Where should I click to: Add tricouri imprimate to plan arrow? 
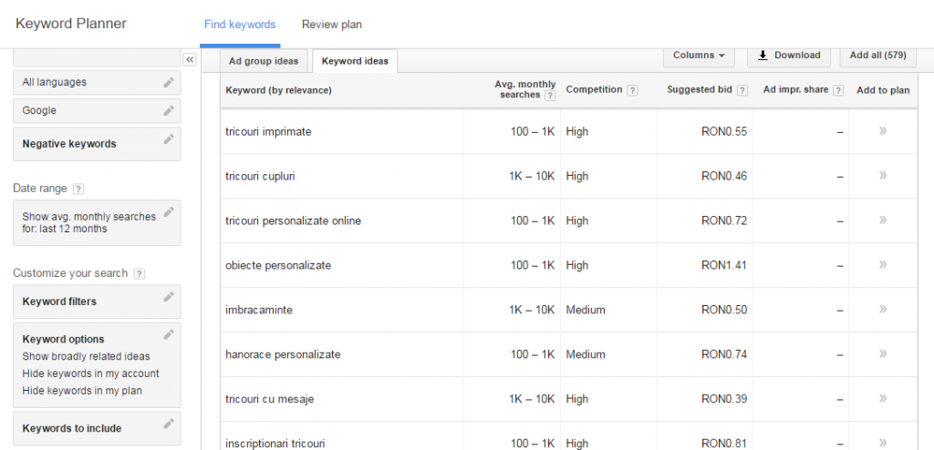(883, 130)
